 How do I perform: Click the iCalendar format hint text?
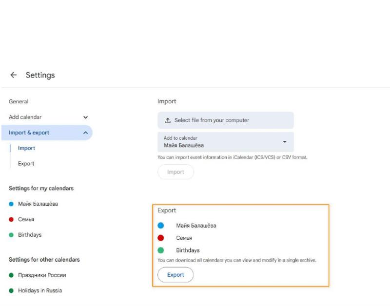point(233,157)
